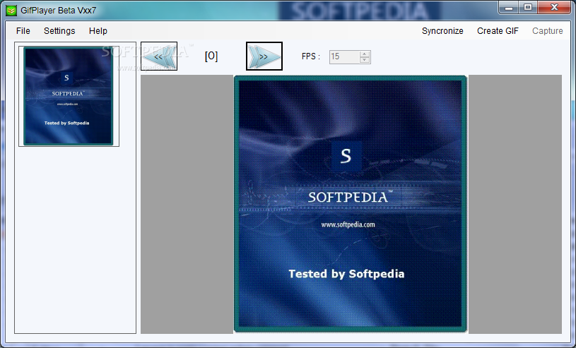Click the greyed-out Capture item
Image resolution: width=576 pixels, height=348 pixels.
(547, 31)
